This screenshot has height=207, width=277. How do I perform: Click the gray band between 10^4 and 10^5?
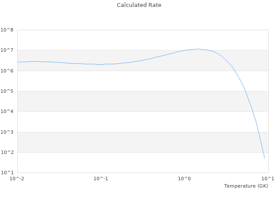[130, 101]
